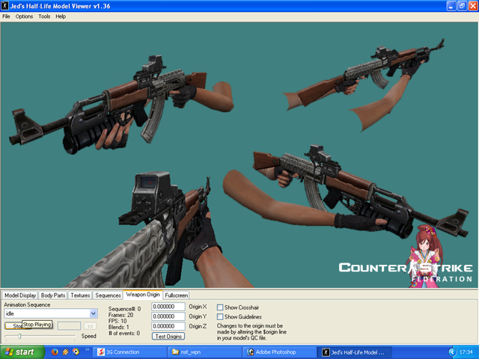Viewport: 479px width, 359px height.
Task: Switch to Adobe Photoshop taskbar item
Action: click(279, 352)
